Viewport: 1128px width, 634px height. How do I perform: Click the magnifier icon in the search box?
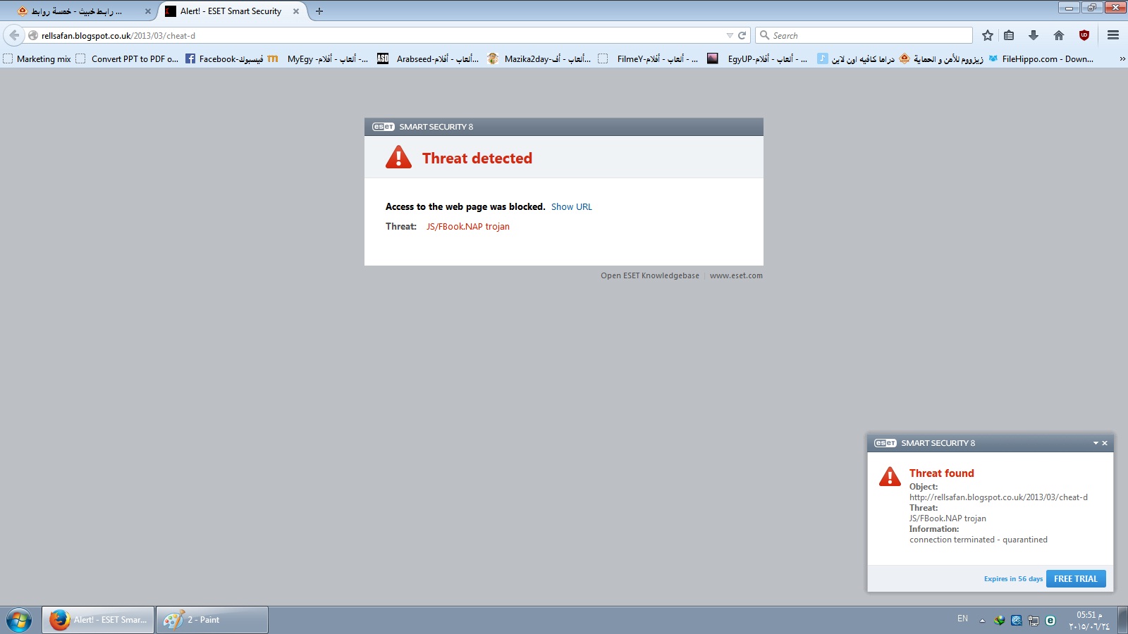click(x=764, y=35)
